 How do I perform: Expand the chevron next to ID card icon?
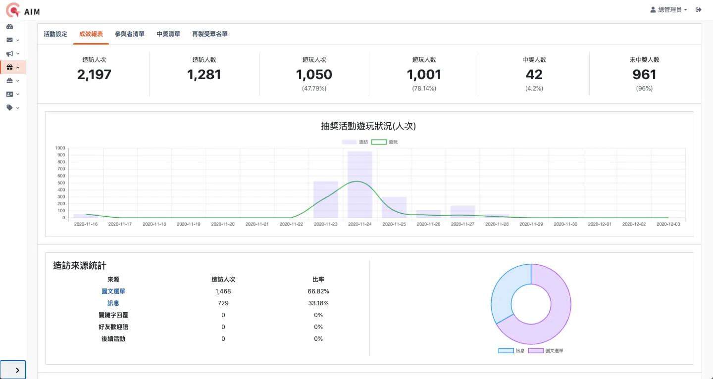click(18, 94)
